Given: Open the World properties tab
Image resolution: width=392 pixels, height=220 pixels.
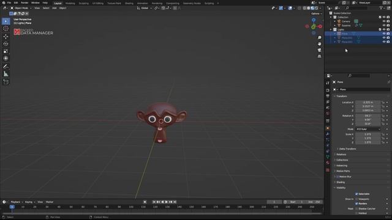Looking at the screenshot, I should click(x=328, y=114).
